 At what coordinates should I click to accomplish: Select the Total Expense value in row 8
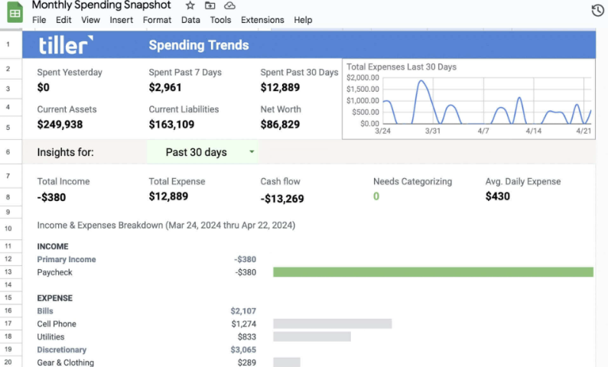point(168,196)
